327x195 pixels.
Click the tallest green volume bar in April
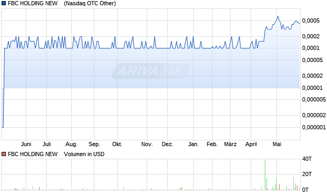coord(265,175)
